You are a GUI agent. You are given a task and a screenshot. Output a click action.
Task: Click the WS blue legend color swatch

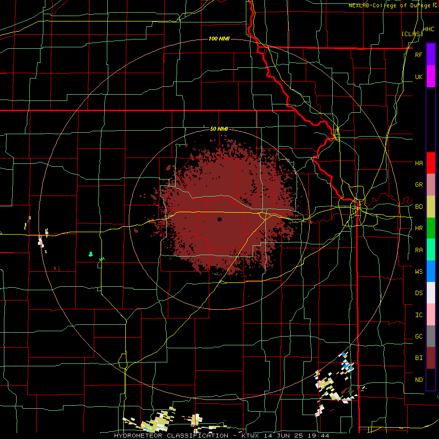[431, 271]
